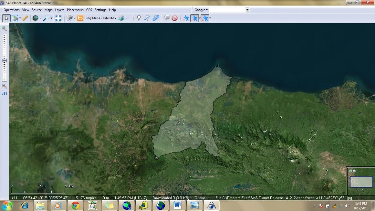This screenshot has width=375, height=211.
Task: Expand the overlay layers dropdown arrow
Action: click(126, 18)
